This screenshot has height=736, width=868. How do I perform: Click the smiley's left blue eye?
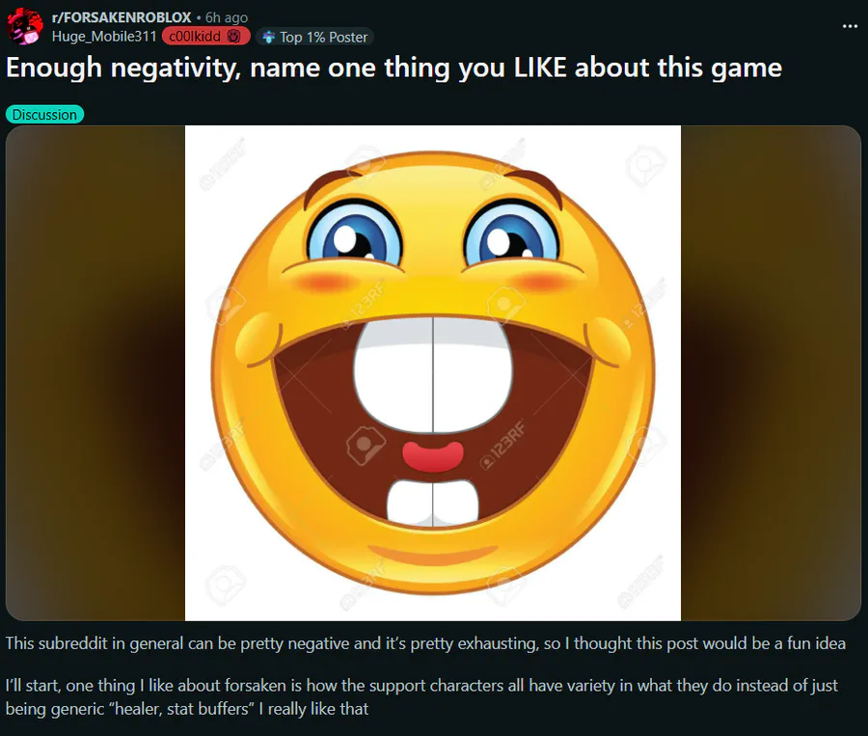click(x=354, y=235)
